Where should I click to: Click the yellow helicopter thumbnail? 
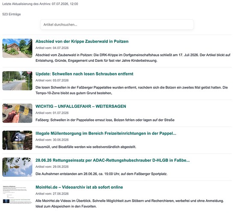17,167
